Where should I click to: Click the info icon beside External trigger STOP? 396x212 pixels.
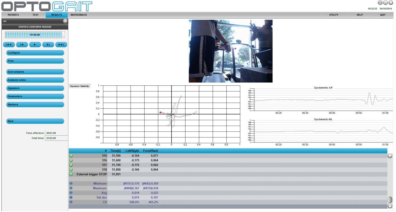(x=71, y=174)
